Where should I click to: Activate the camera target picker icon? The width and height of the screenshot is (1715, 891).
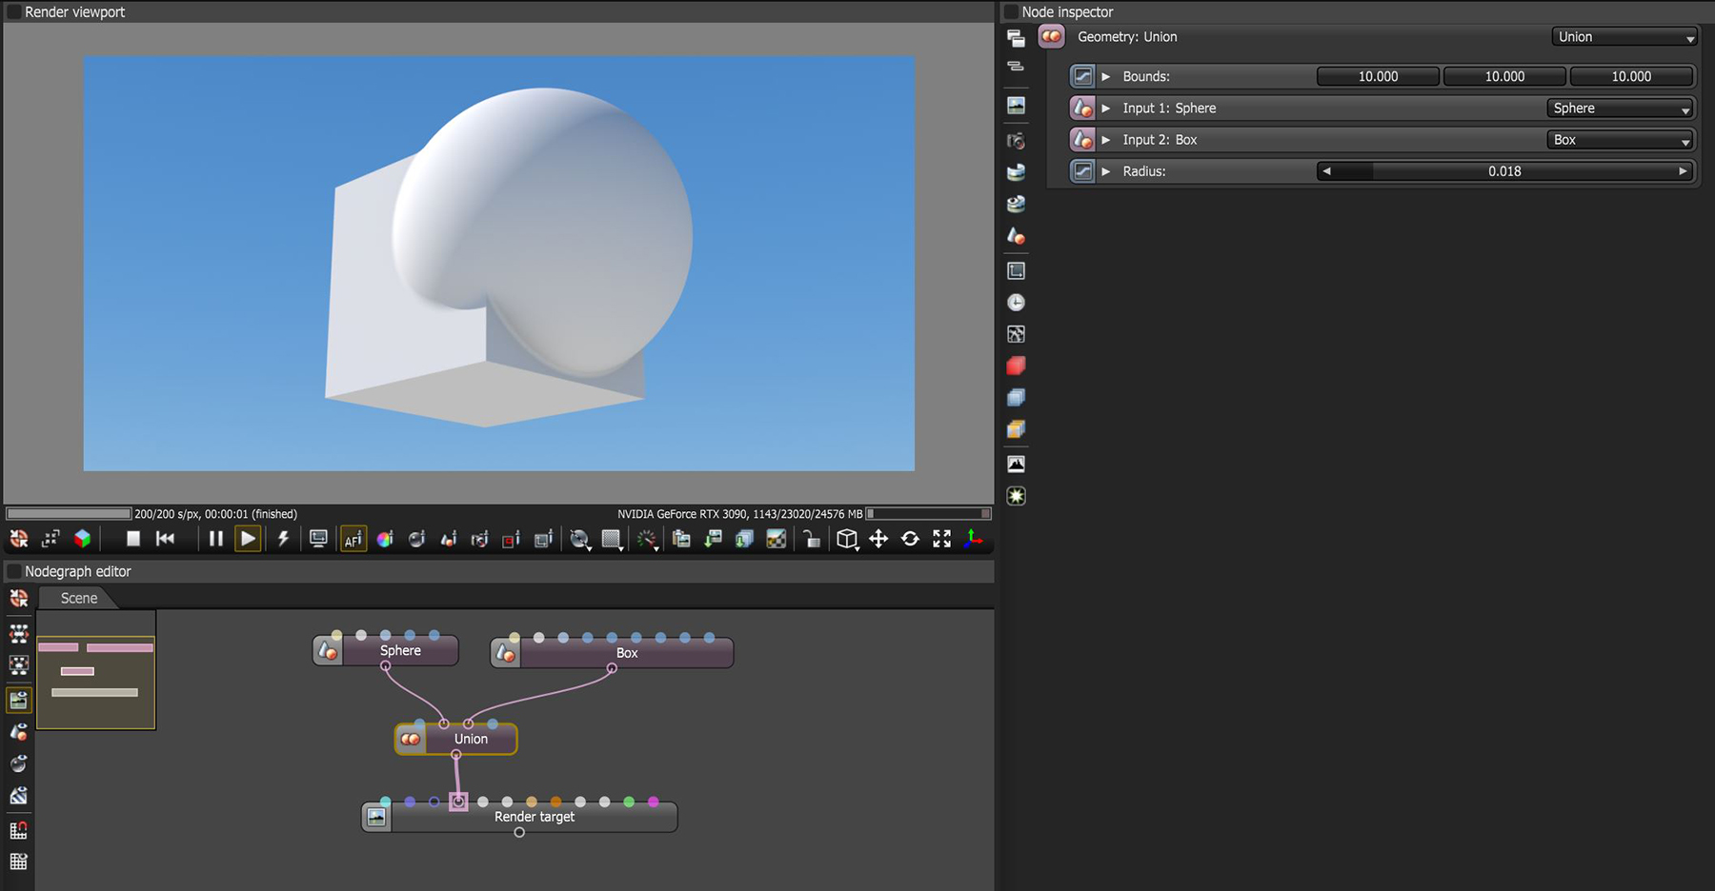click(479, 539)
